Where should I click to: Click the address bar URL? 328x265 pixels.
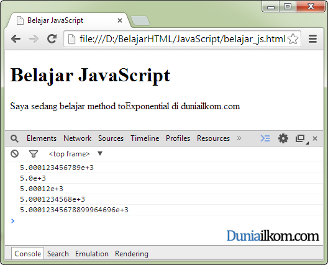(182, 39)
